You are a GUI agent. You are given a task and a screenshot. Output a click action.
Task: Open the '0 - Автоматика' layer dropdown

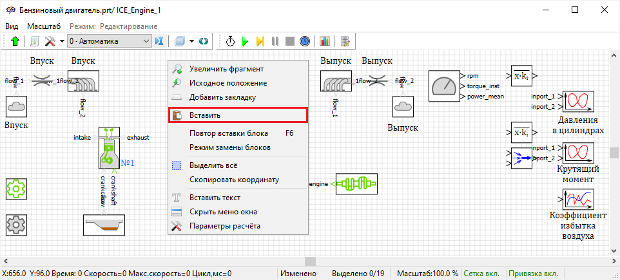coord(107,41)
